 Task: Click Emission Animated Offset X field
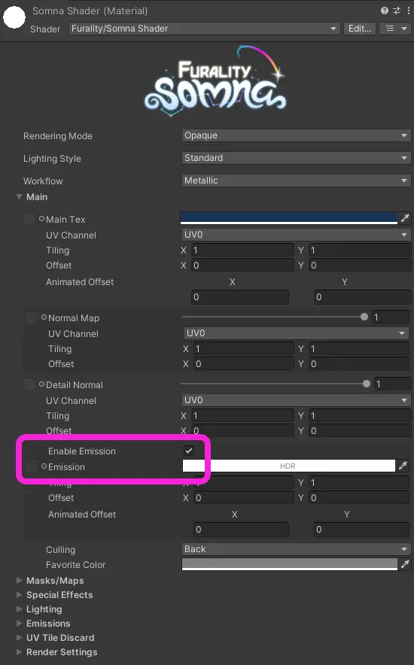click(x=242, y=530)
